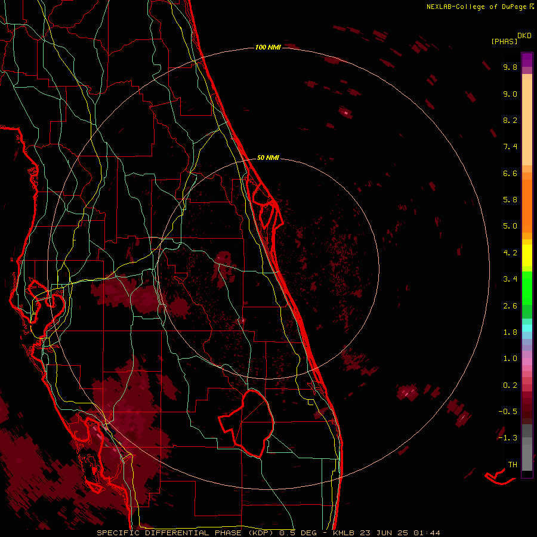The height and width of the screenshot is (537, 537).
Task: Click the 0.2 color scale label
Action: 510,385
